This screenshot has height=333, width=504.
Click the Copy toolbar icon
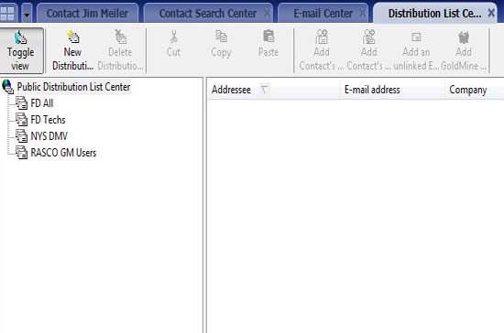221,37
